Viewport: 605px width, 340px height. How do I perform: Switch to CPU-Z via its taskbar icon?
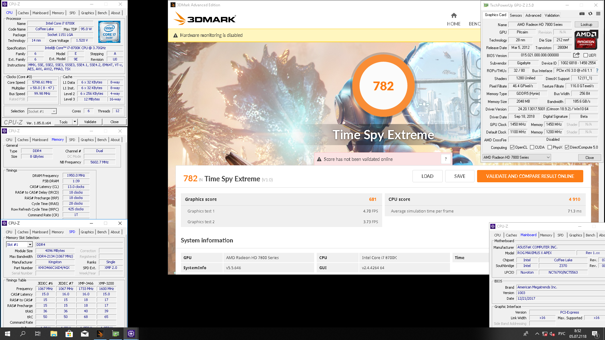[131, 334]
